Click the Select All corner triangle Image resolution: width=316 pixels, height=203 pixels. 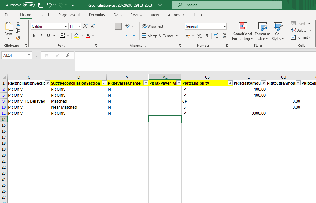point(4,77)
